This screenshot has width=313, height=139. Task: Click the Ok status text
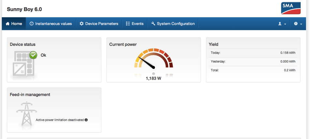43,55
